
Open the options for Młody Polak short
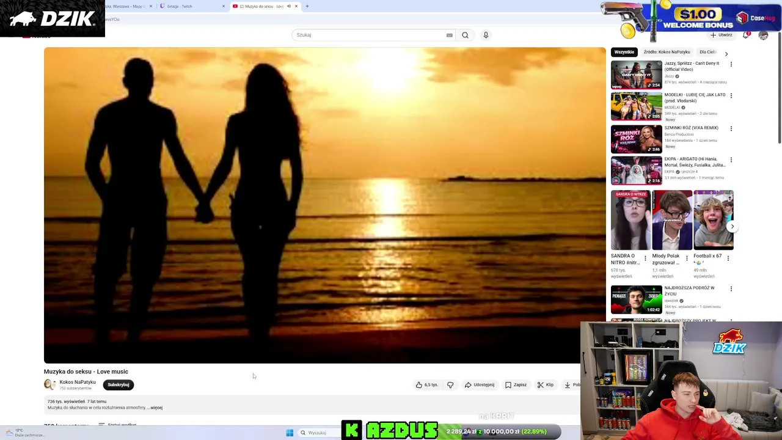[x=687, y=258]
